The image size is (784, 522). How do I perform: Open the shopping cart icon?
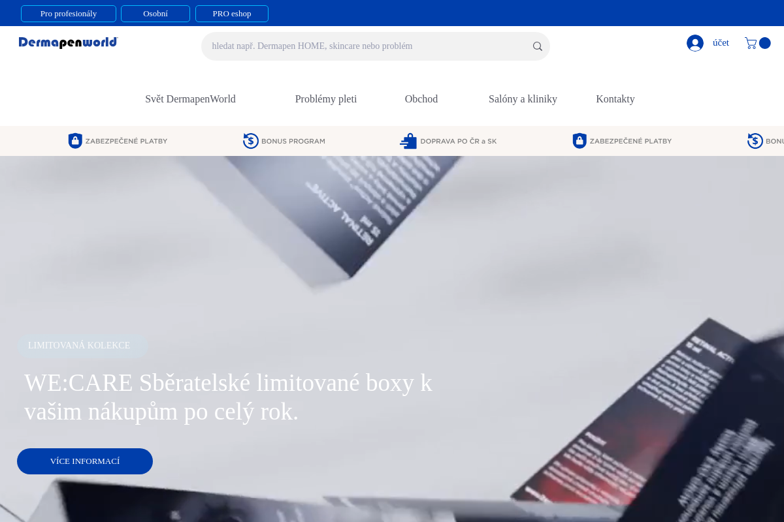pyautogui.click(x=751, y=43)
